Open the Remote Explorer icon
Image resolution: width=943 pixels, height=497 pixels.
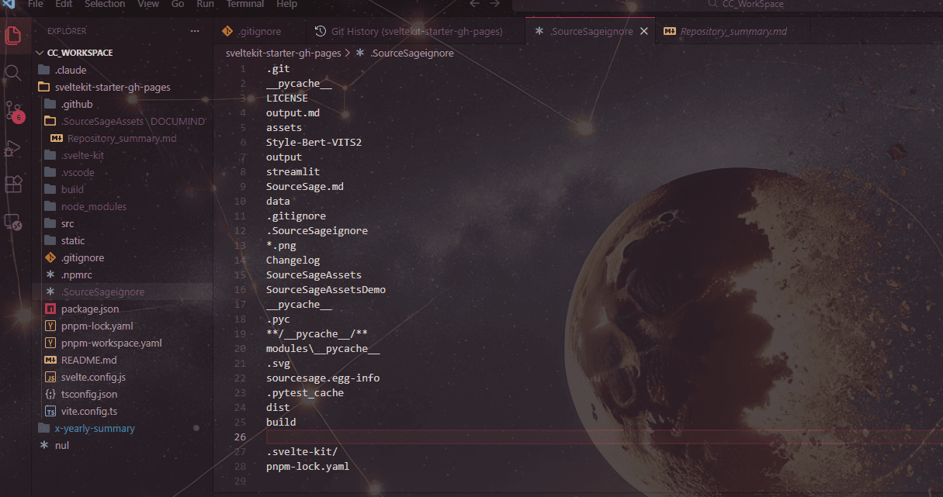[x=13, y=223]
